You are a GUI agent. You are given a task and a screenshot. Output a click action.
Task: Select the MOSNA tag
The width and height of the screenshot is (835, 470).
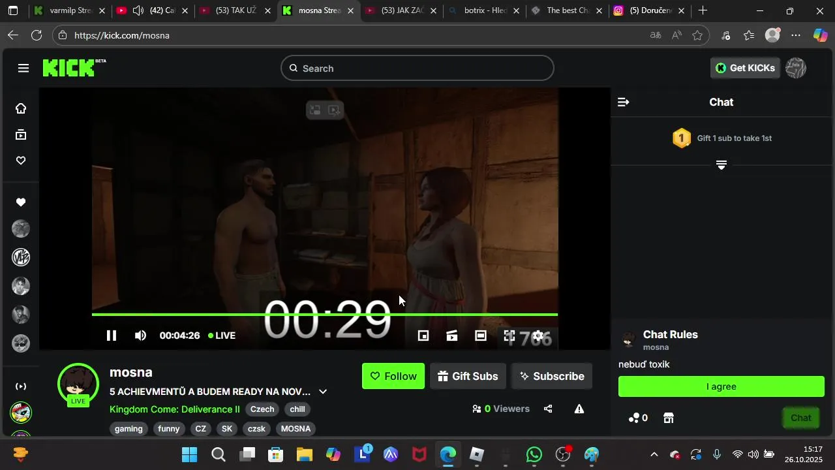[x=296, y=429]
